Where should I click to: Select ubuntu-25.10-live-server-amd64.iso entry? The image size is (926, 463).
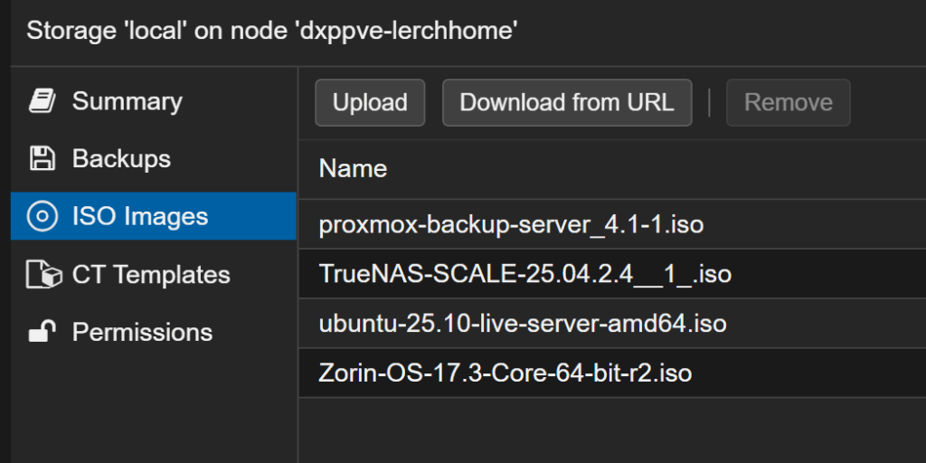[x=523, y=323]
